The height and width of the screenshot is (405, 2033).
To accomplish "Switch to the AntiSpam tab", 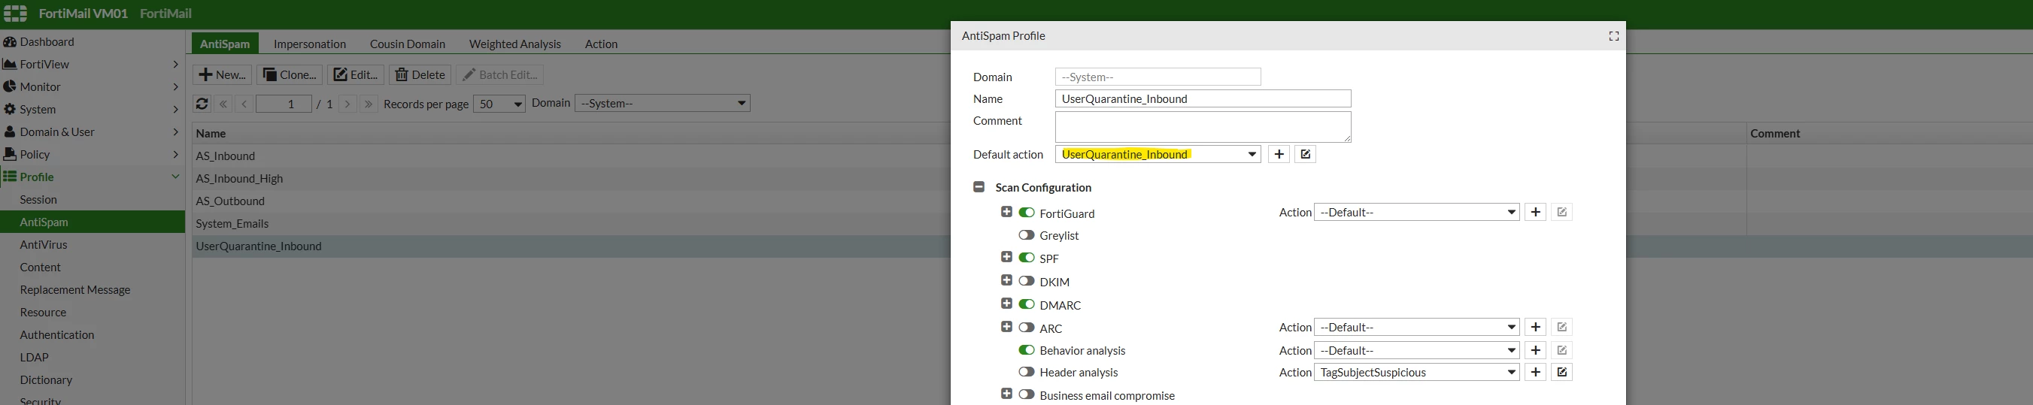I will 225,44.
